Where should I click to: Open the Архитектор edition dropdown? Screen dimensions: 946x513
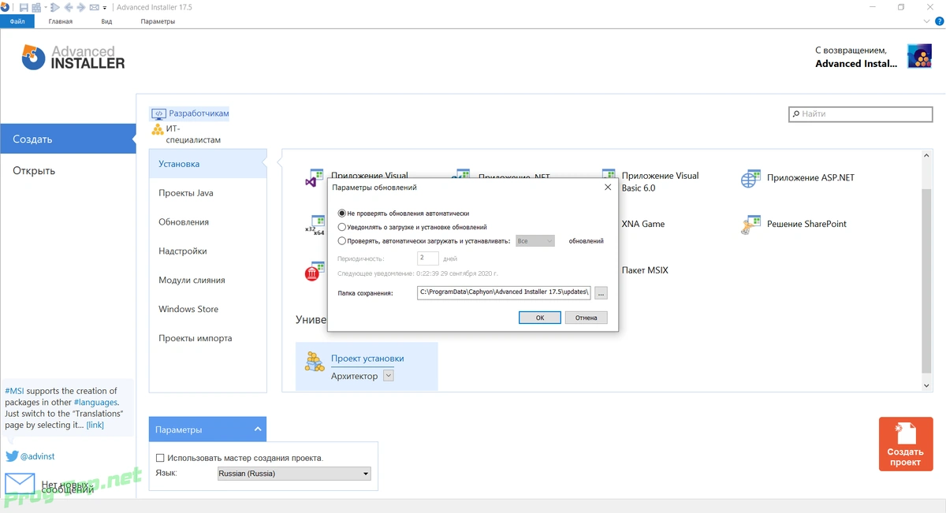(x=388, y=376)
